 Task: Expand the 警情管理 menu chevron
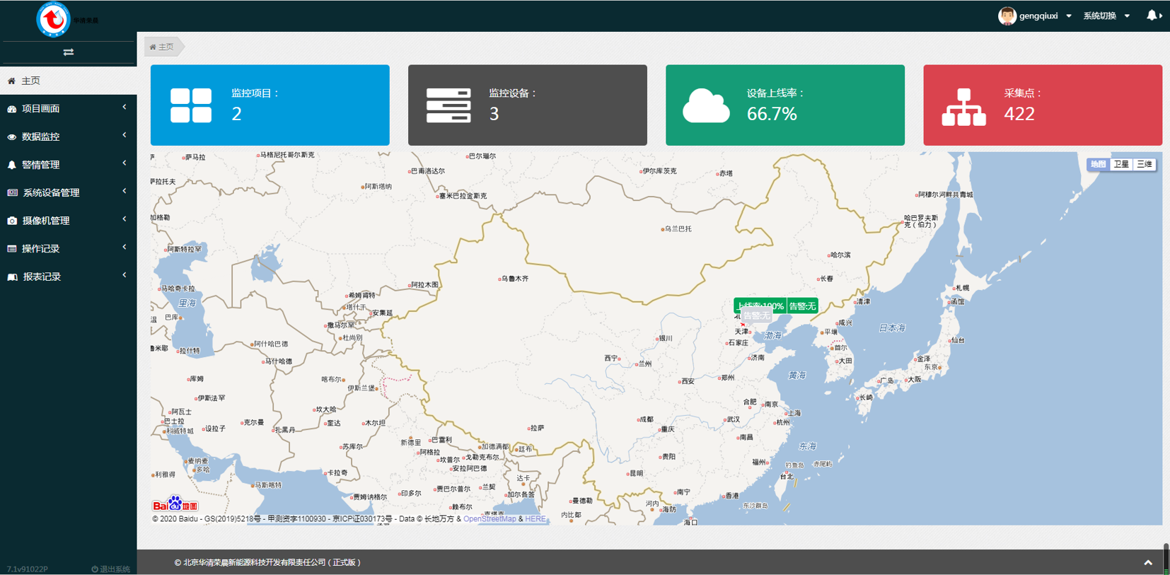[x=124, y=163]
